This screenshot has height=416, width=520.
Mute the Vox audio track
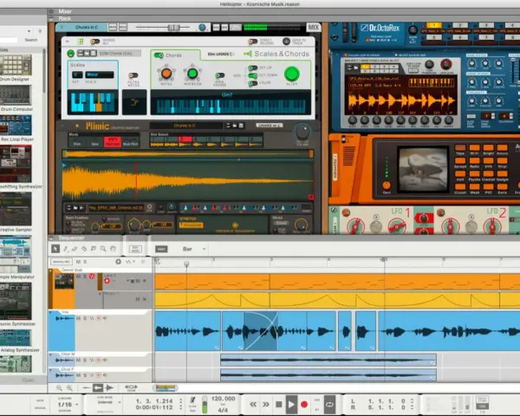79,318
